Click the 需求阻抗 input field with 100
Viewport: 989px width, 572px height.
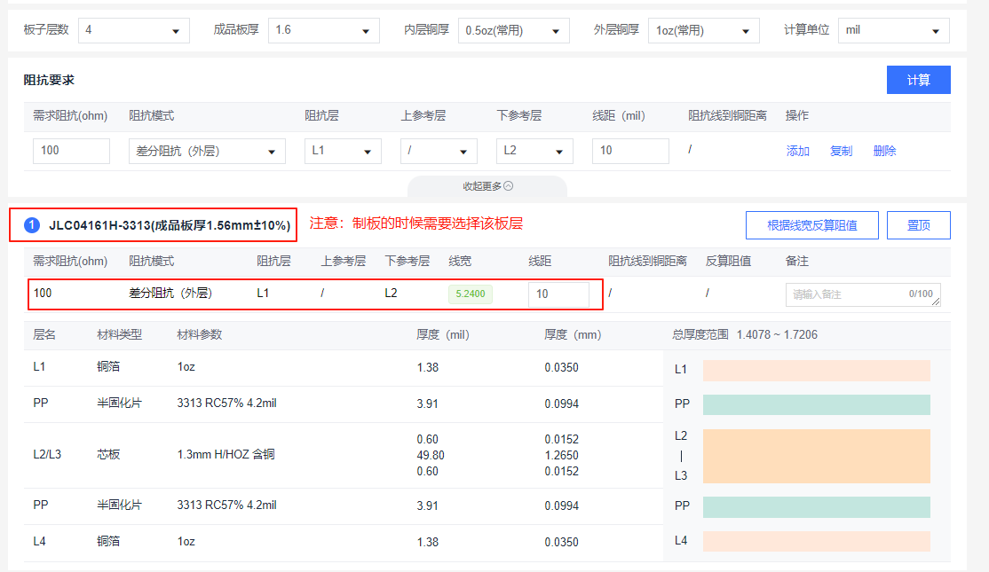[71, 151]
